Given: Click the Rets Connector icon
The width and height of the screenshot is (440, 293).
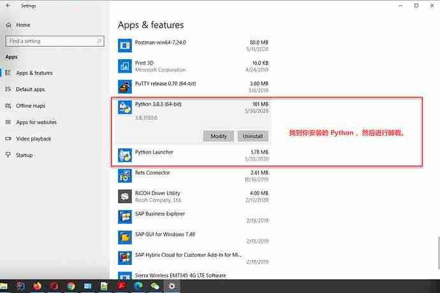Looking at the screenshot, I should (x=125, y=176).
